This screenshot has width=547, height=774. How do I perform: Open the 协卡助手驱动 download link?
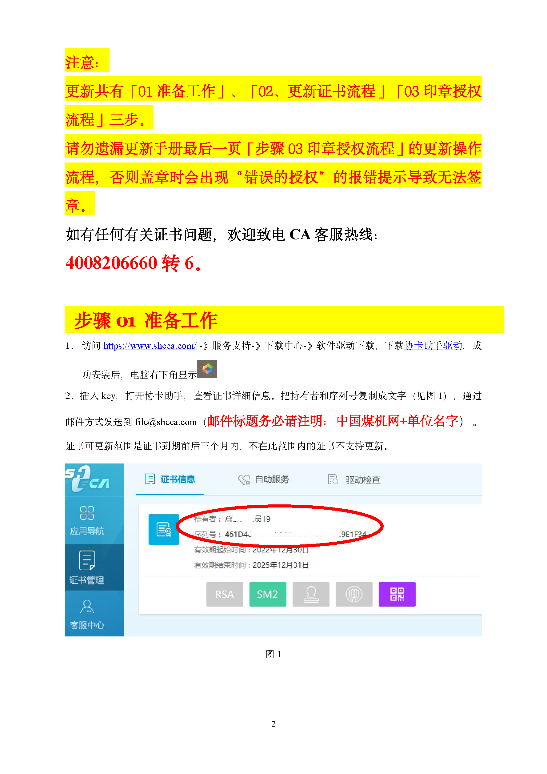pyautogui.click(x=433, y=346)
